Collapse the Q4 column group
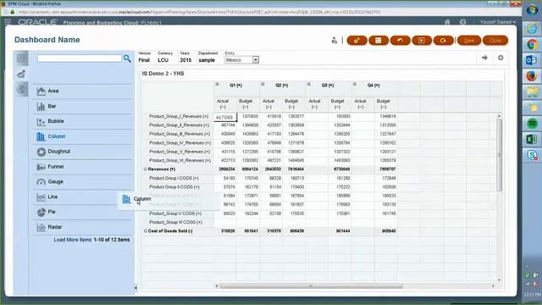The image size is (542, 305). [354, 85]
